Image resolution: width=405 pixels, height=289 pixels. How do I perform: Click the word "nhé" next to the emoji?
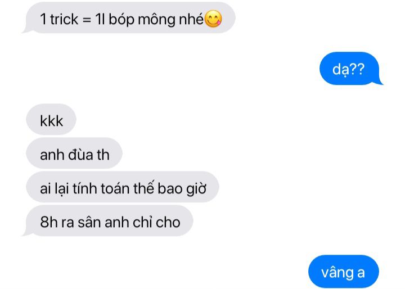pyautogui.click(x=191, y=19)
